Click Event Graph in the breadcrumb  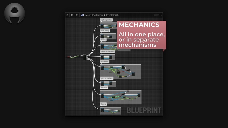(112, 15)
